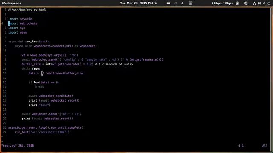Click the grid of squares icon
This screenshot has height=153, width=273.
[x=191, y=3]
